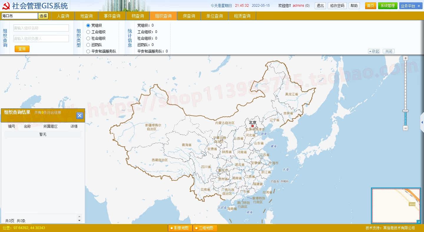
Task: Expand the right side panel arrow
Action: point(422,122)
